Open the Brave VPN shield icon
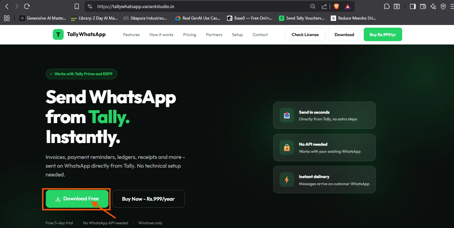Viewport: 454px width, 228px height. (443, 6)
